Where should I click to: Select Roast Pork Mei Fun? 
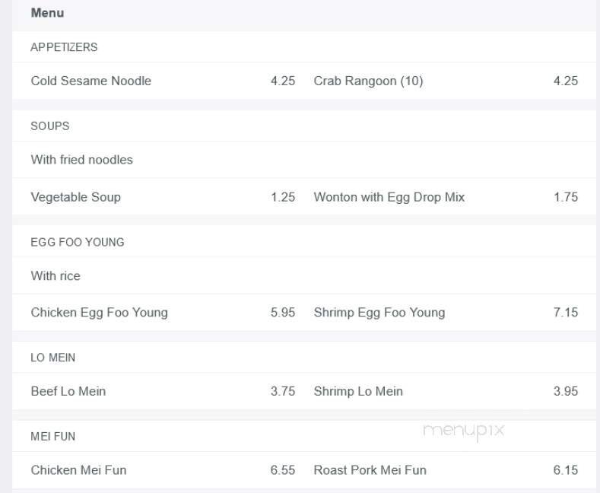click(370, 470)
